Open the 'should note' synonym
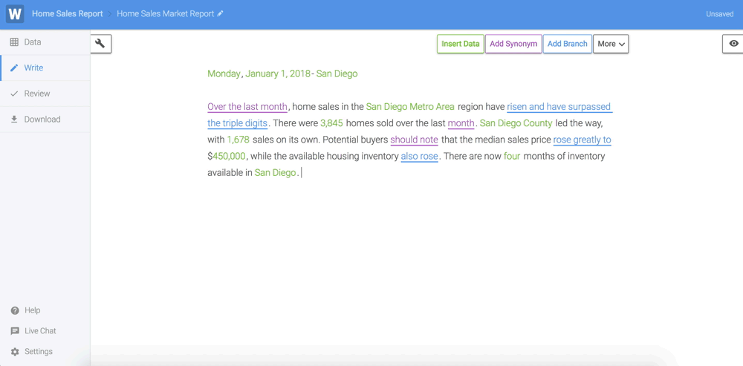743x366 pixels. pos(414,140)
